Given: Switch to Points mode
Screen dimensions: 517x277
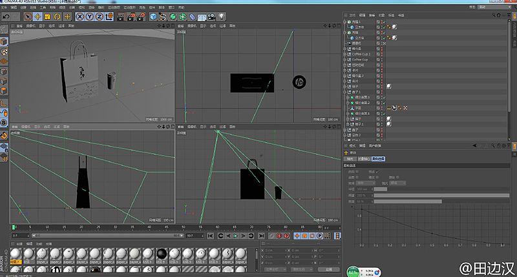Looking at the screenshot, I should point(4,72).
